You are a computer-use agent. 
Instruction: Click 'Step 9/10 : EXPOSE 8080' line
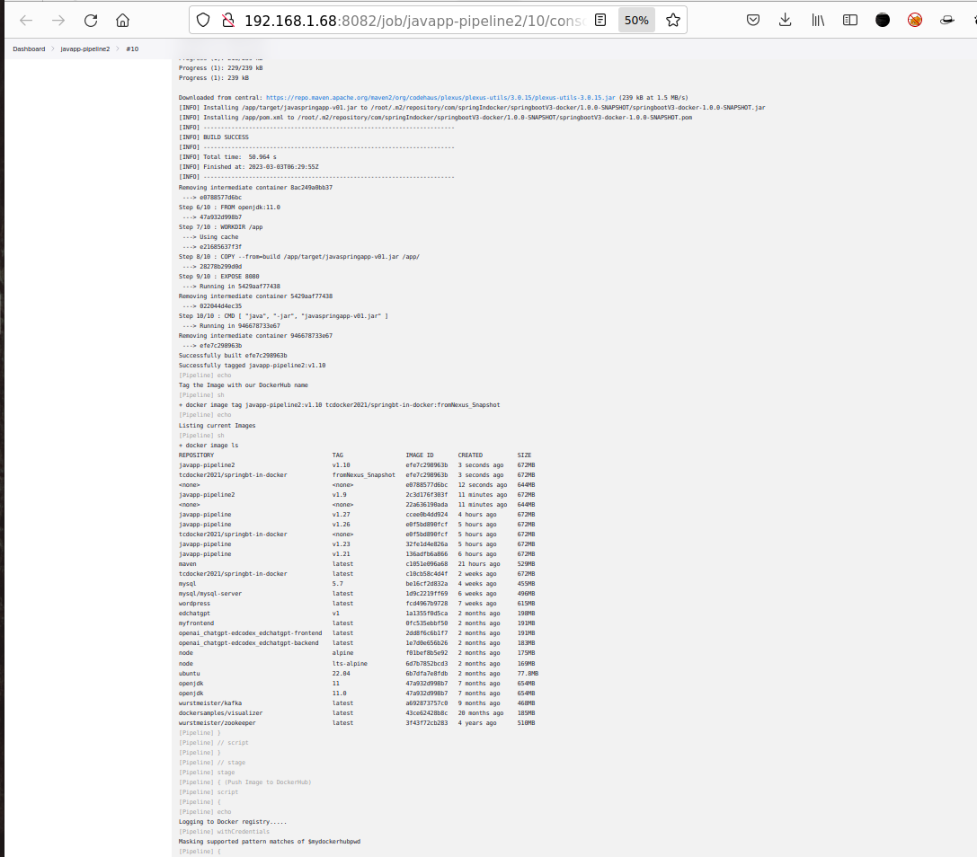[x=218, y=277]
